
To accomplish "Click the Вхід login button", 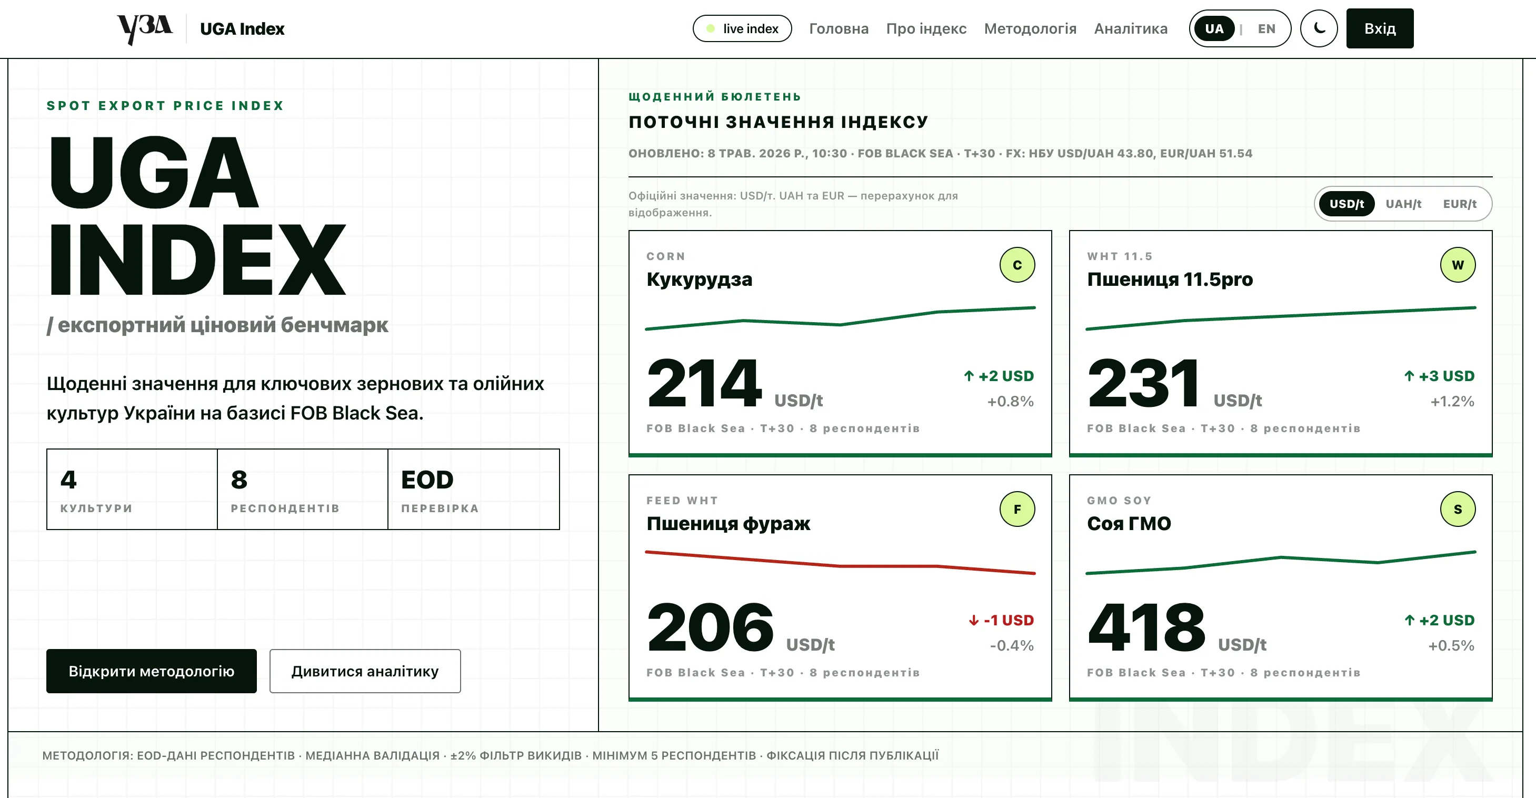I will pyautogui.click(x=1380, y=28).
